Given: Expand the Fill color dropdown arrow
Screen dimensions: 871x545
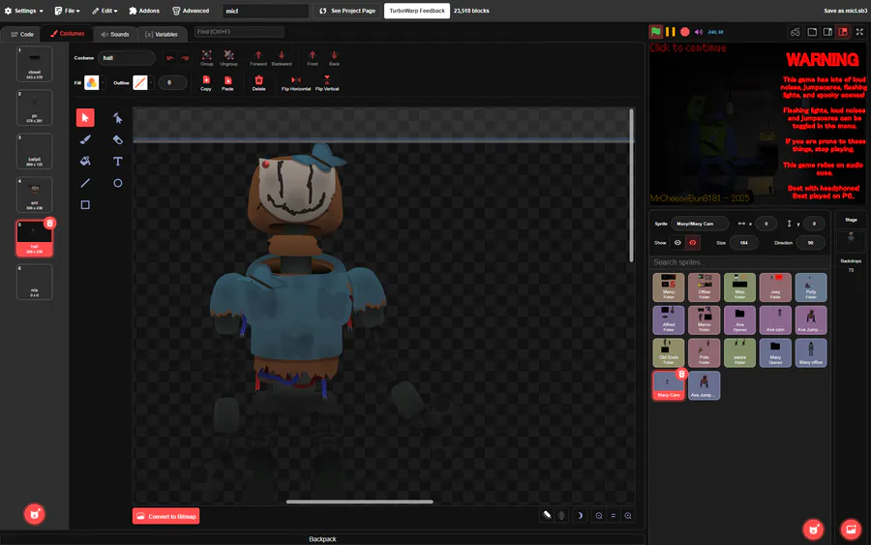Looking at the screenshot, I should tap(103, 83).
